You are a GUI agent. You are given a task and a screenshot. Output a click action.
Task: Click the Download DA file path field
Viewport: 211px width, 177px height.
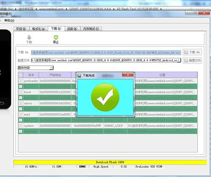106,53
